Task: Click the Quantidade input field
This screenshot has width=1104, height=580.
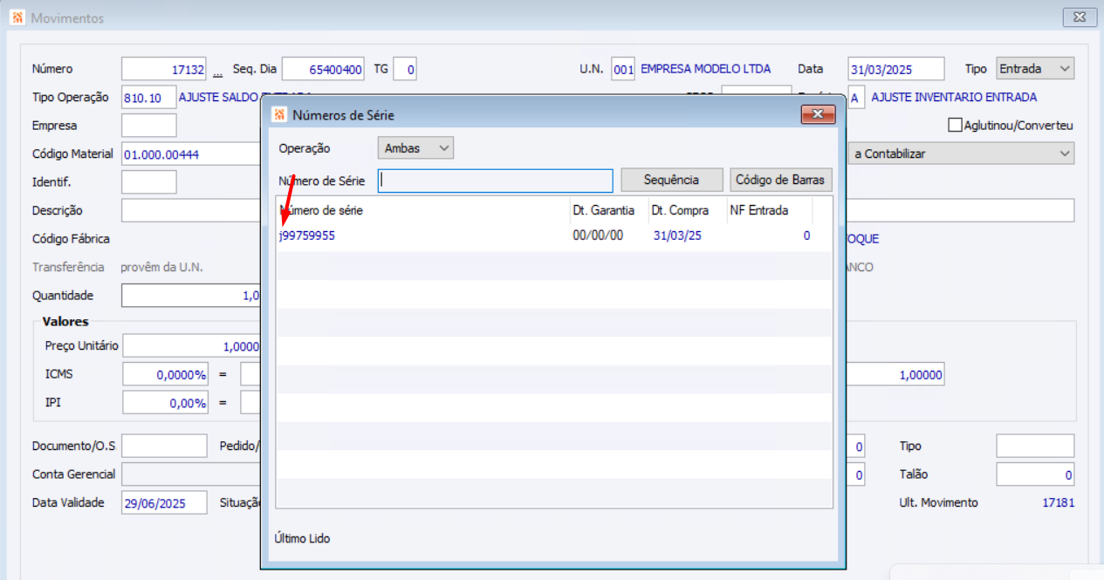Action: 192,296
